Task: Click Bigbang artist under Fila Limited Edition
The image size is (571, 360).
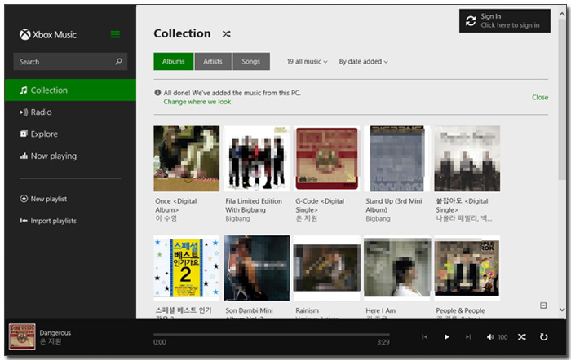Action: [237, 218]
